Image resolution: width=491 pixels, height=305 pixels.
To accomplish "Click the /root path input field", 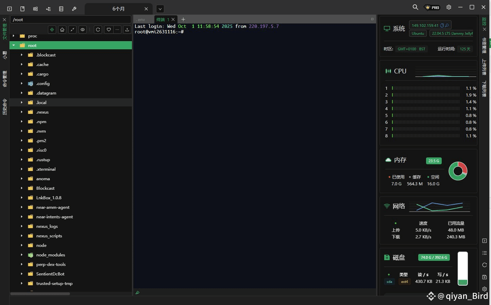I will click(70, 20).
